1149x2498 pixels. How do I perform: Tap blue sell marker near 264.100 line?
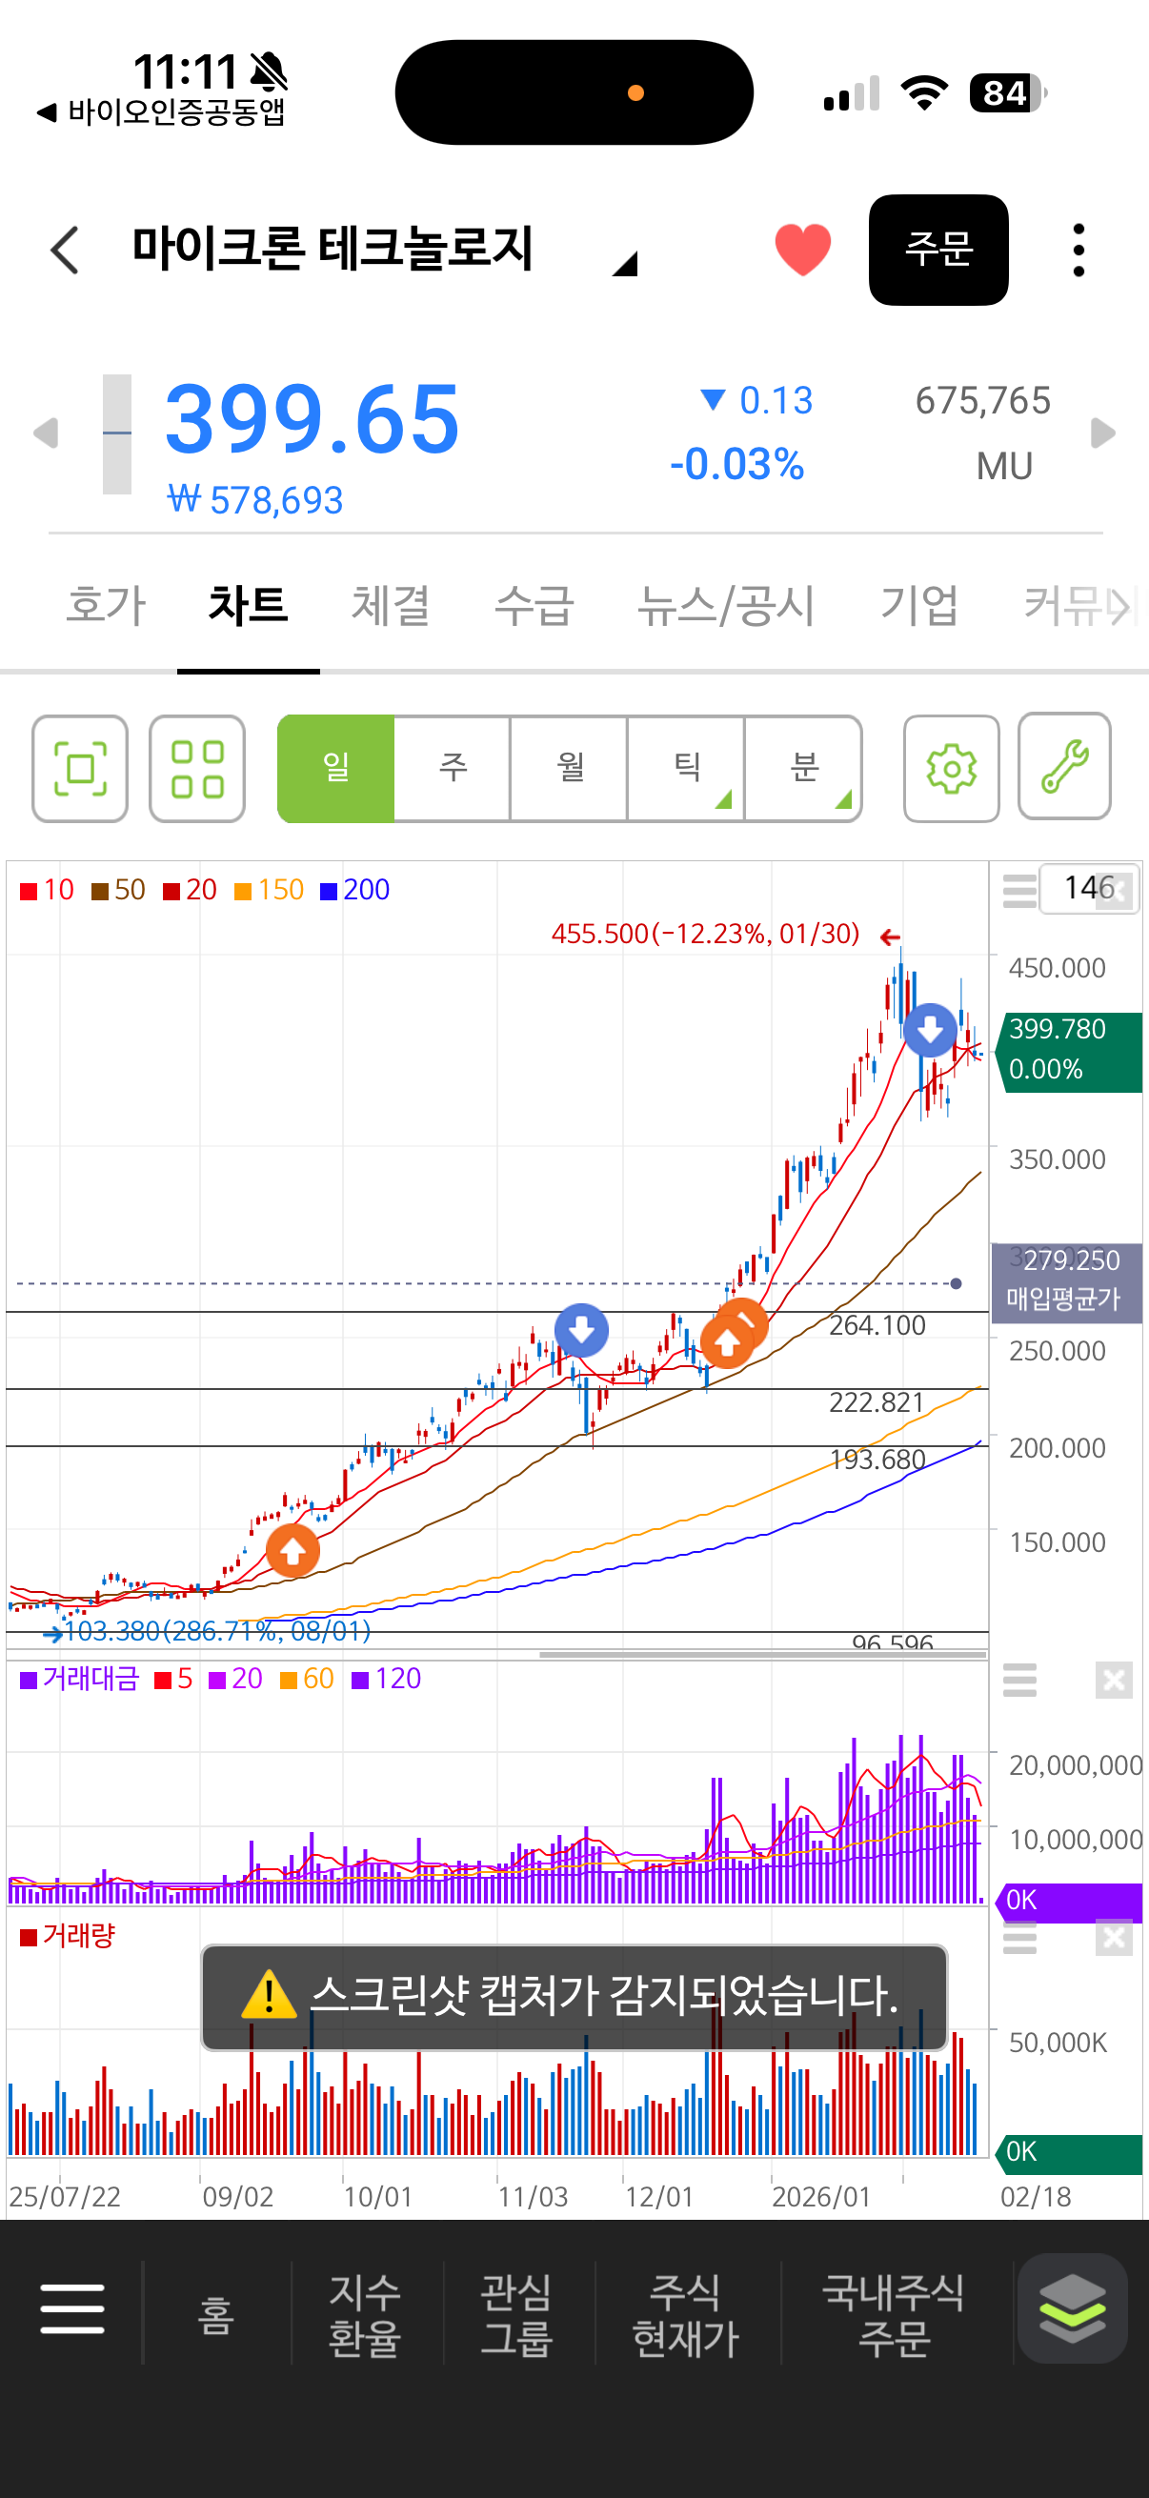click(582, 1330)
